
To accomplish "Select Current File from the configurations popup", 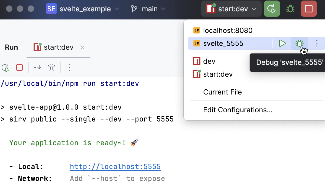I will coord(222,92).
